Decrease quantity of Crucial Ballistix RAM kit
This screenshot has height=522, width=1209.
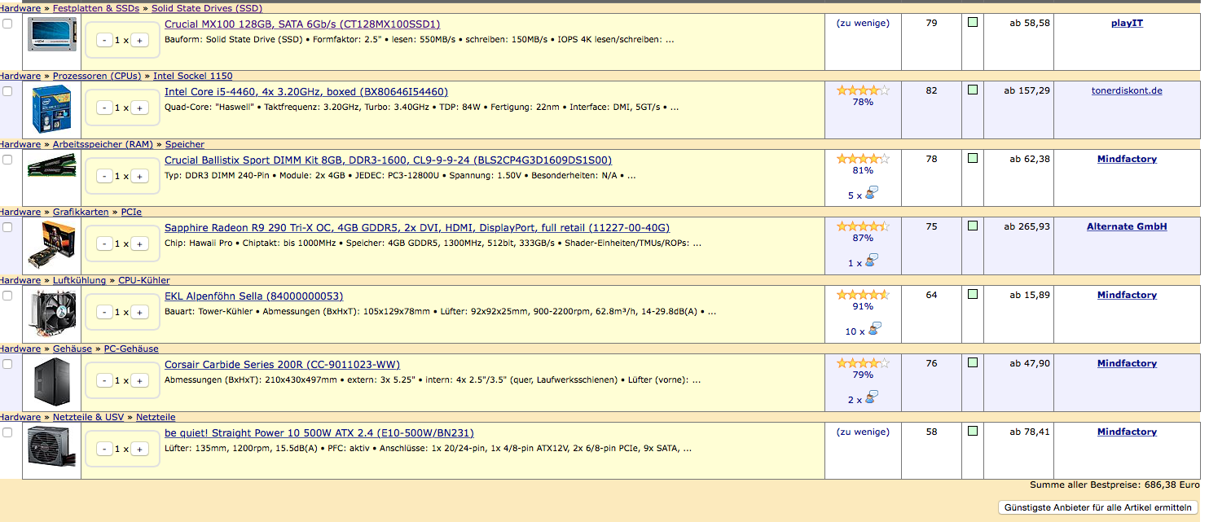coord(104,176)
